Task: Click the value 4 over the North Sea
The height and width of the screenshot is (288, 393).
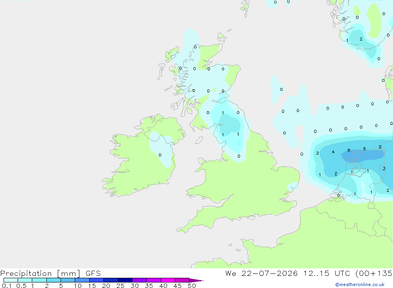Action: (x=333, y=152)
